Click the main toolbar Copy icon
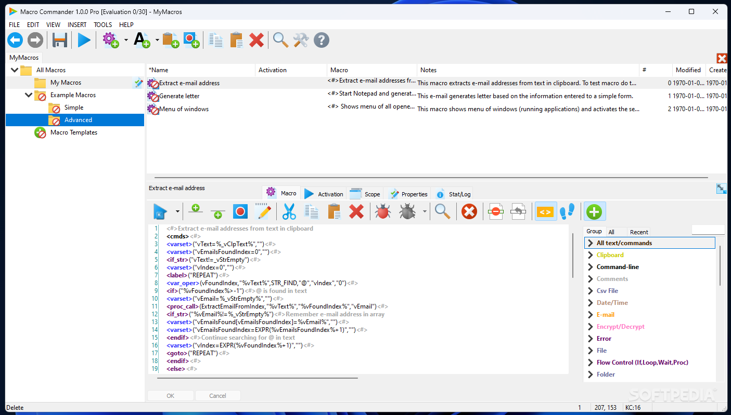This screenshot has height=415, width=731. 216,40
